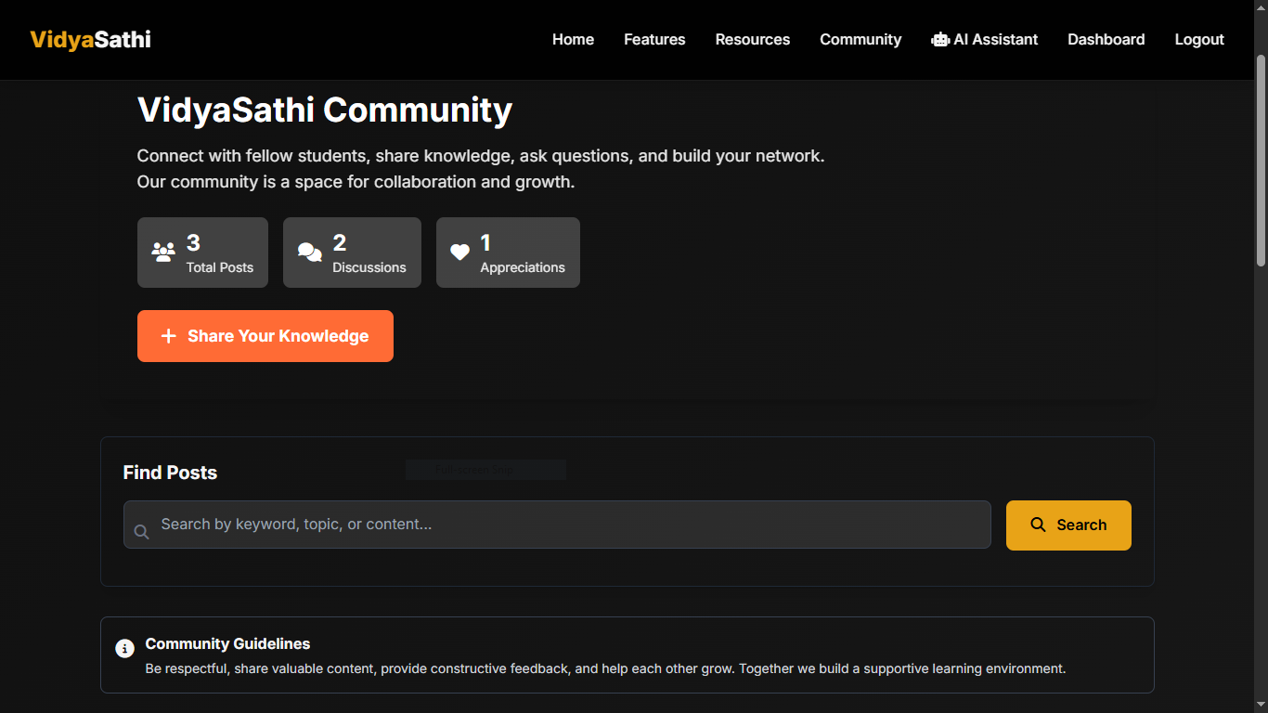Select the Community Guidelines heading
Image resolution: width=1268 pixels, height=713 pixels.
227,643
